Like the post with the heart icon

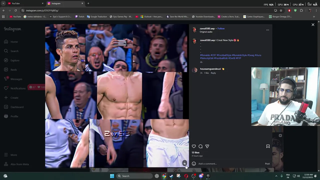(194, 146)
